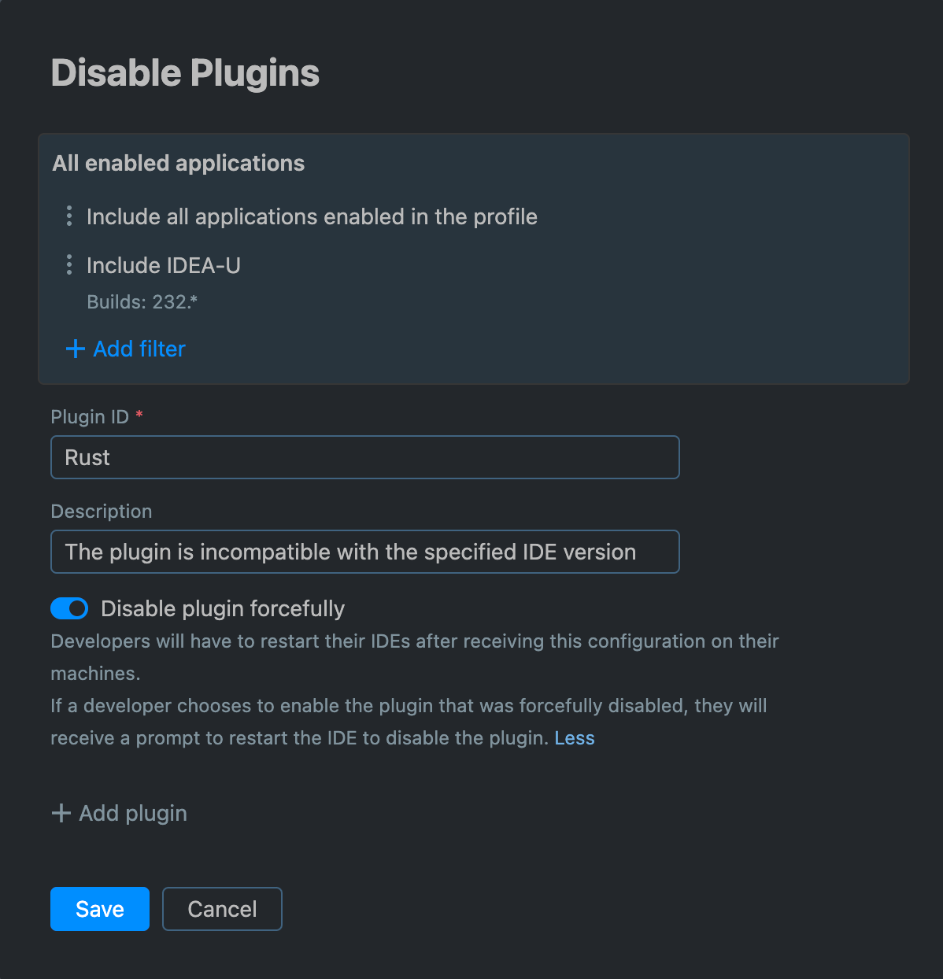
Task: Select the word Rust in the Plugin ID box
Action: coord(87,457)
